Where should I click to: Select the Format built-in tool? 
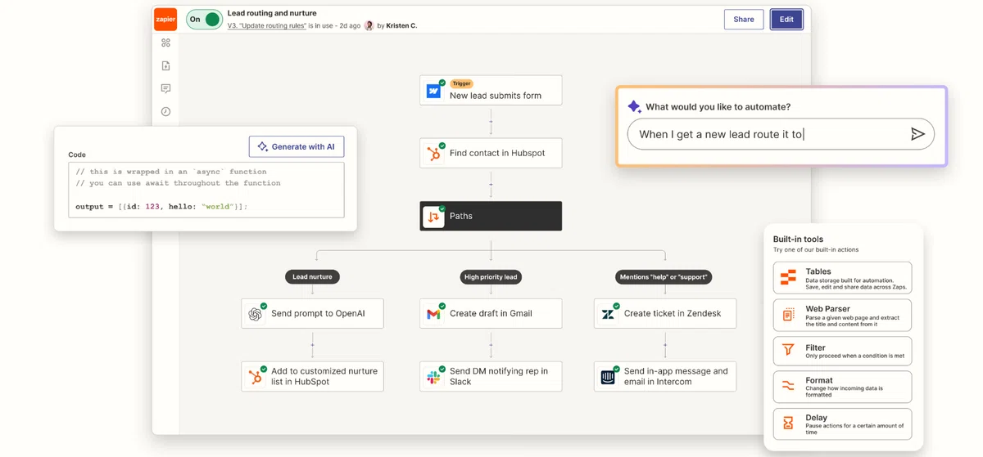tap(842, 387)
